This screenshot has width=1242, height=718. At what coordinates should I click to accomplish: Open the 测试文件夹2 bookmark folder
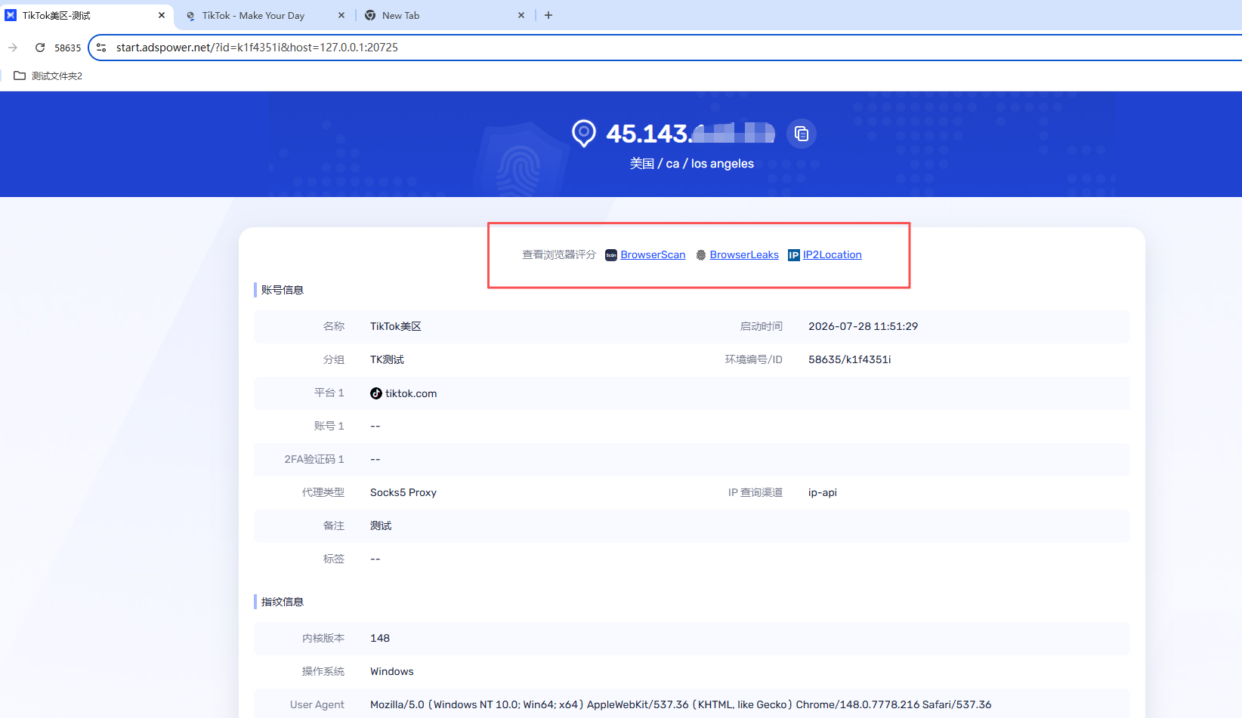pos(48,75)
